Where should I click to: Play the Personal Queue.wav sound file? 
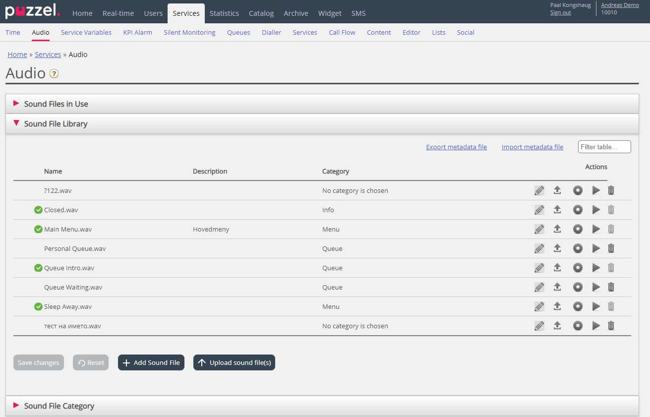pyautogui.click(x=596, y=248)
